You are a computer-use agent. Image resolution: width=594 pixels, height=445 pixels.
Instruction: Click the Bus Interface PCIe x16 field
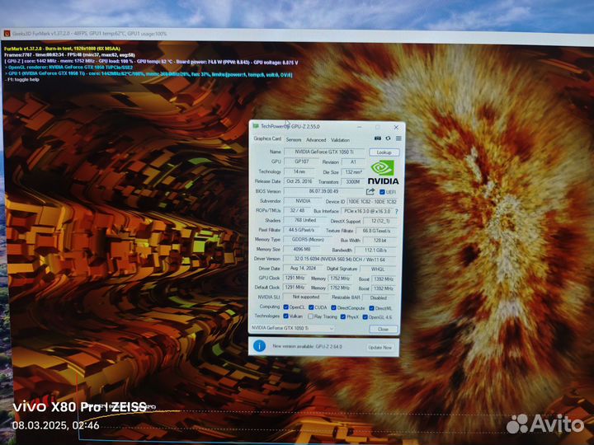click(367, 212)
